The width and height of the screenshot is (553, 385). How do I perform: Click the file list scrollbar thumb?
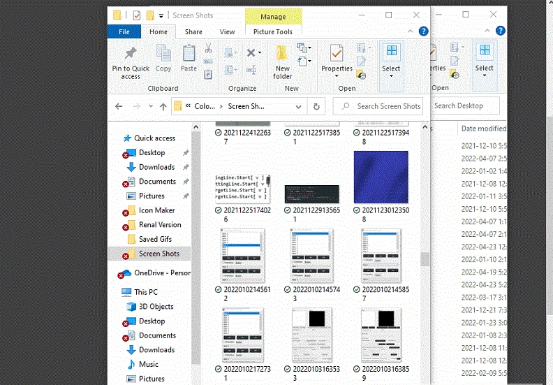(x=425, y=259)
